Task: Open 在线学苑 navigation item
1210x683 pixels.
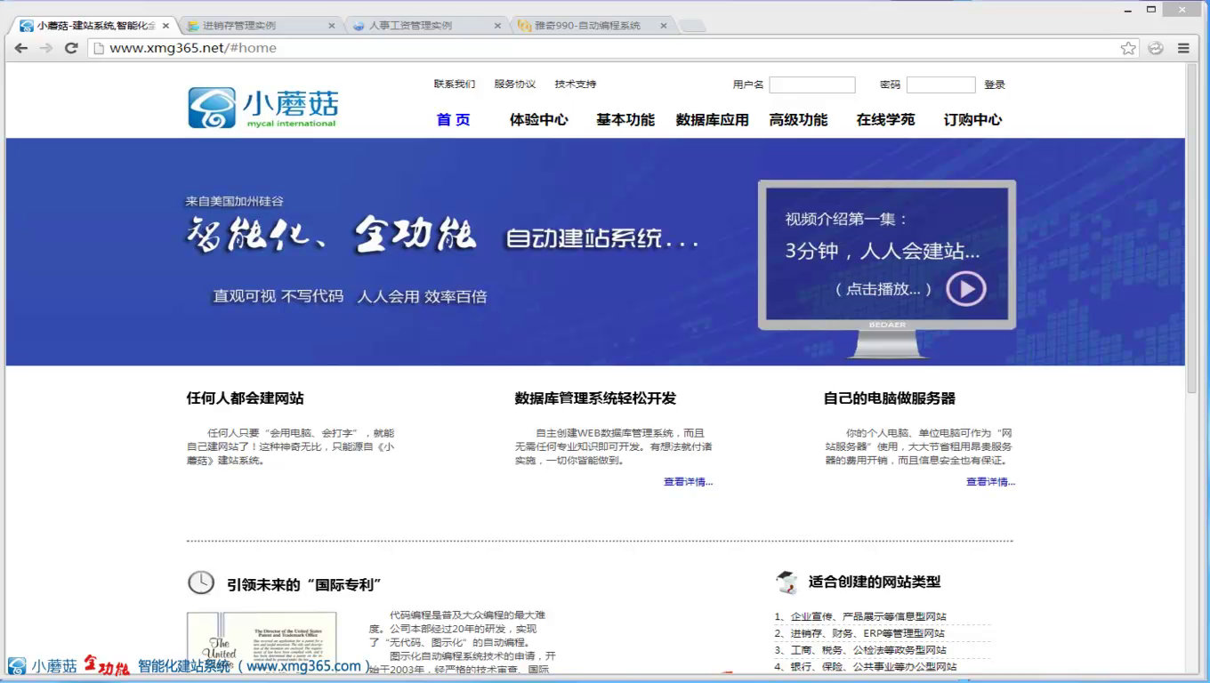Action: click(885, 120)
